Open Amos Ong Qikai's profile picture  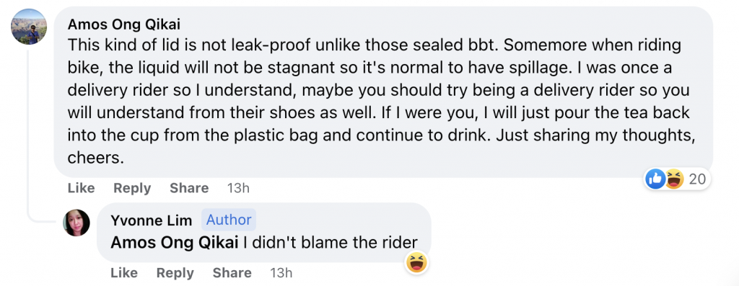pyautogui.click(x=29, y=27)
